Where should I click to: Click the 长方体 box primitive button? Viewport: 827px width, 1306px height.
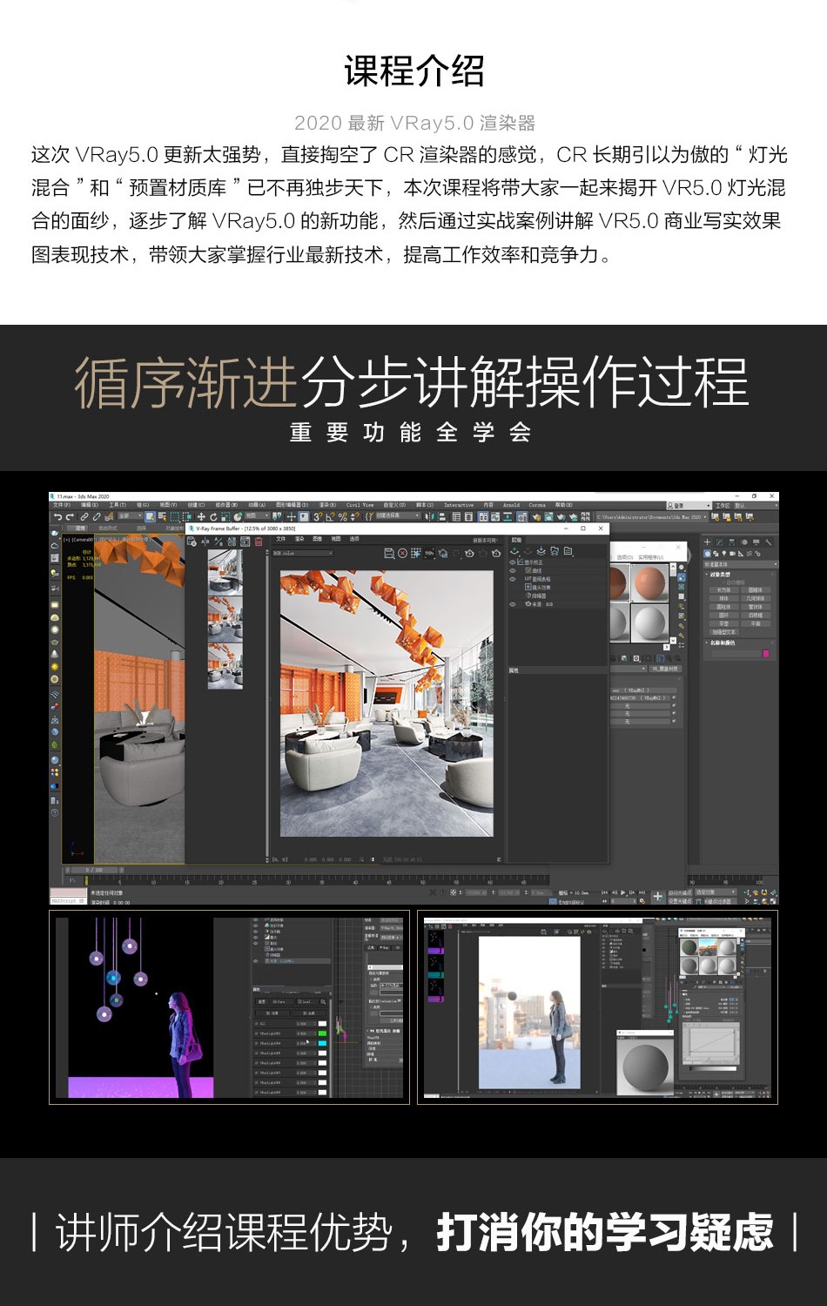pos(723,590)
